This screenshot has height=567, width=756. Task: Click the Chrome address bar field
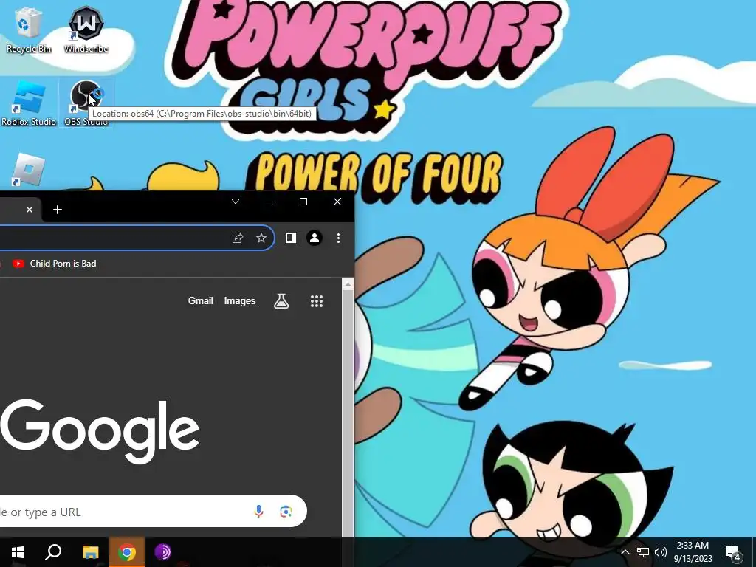point(137,238)
